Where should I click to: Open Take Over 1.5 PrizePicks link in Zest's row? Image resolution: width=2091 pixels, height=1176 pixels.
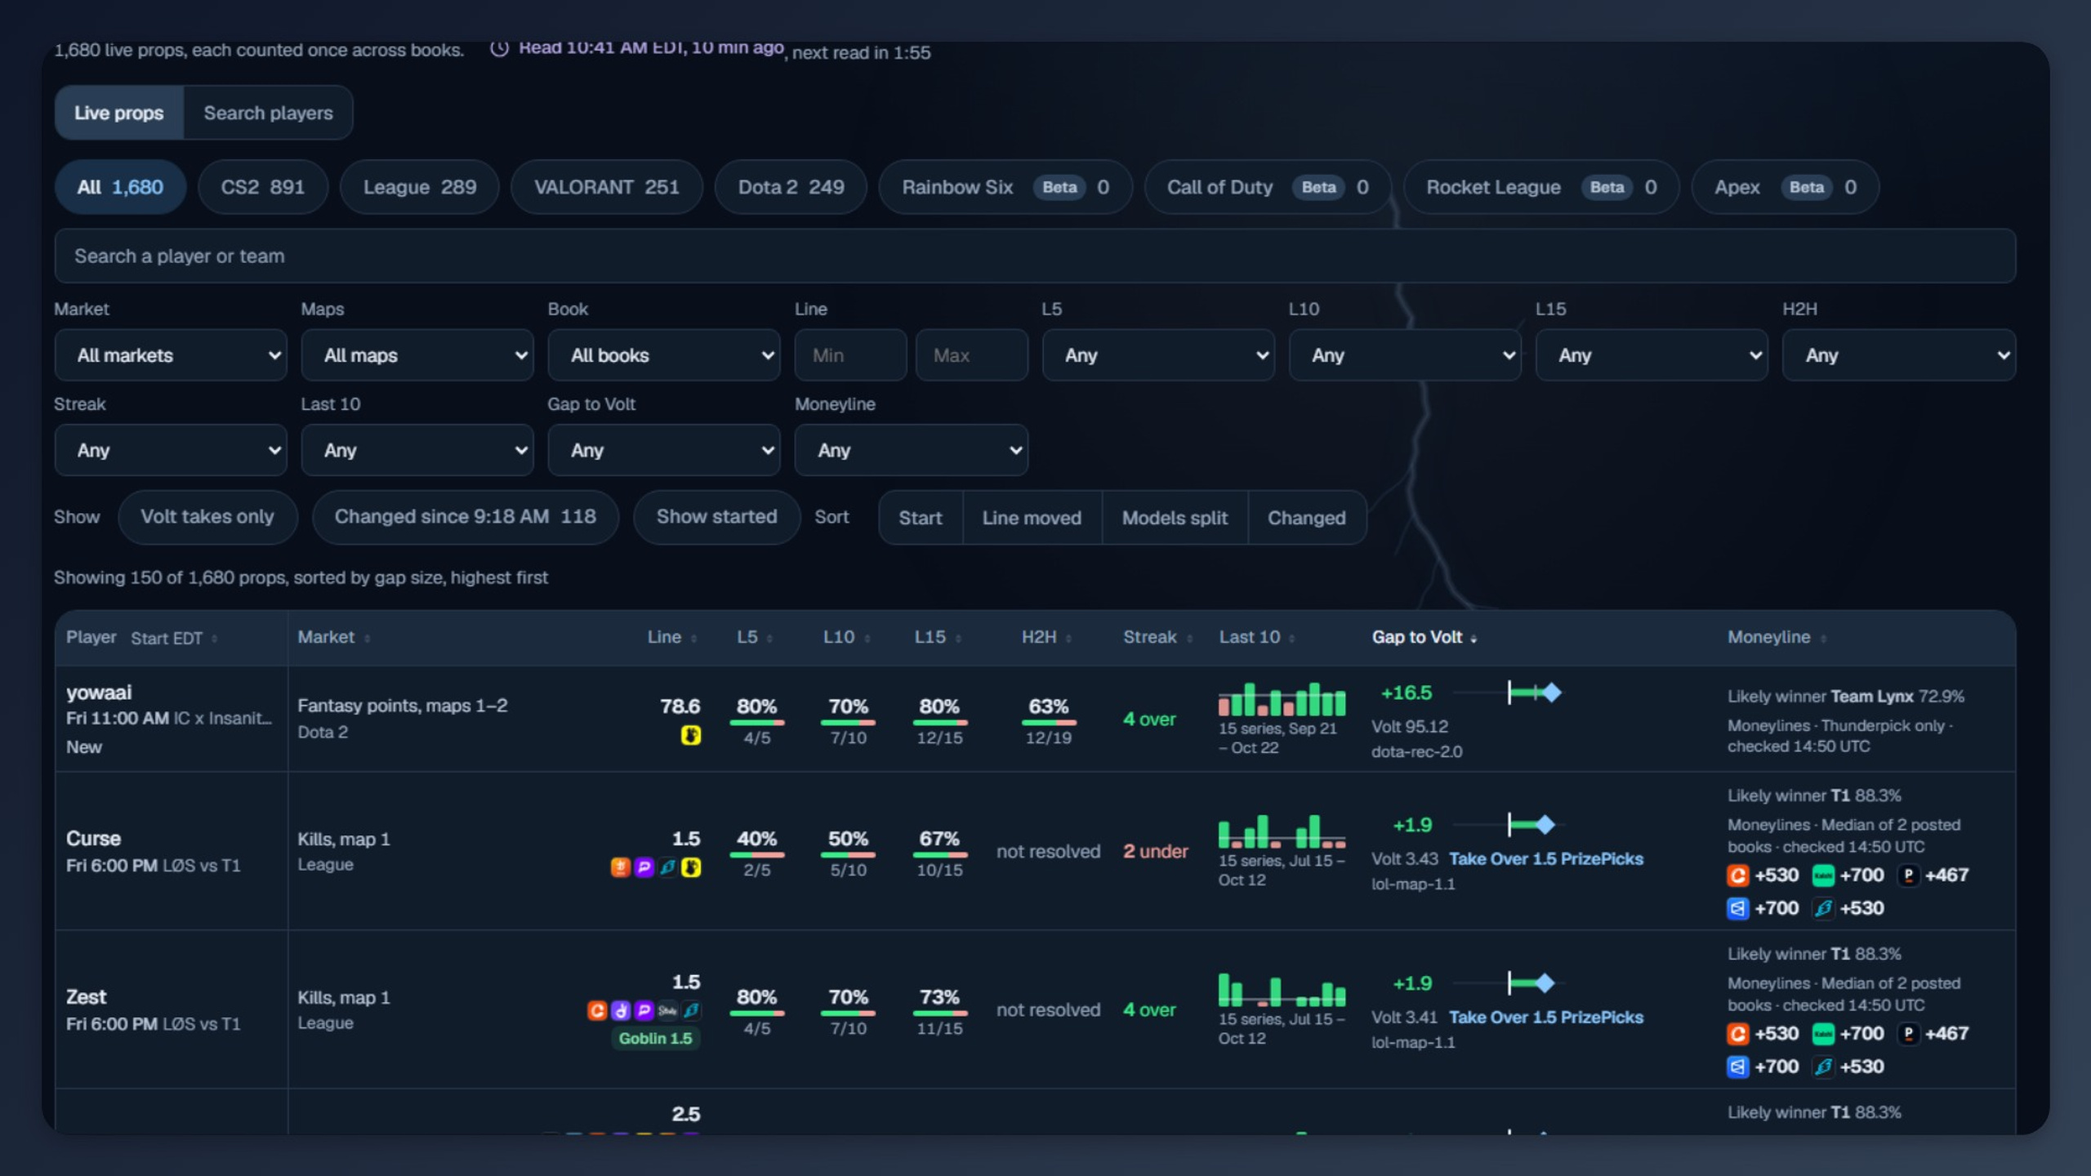(x=1545, y=1018)
